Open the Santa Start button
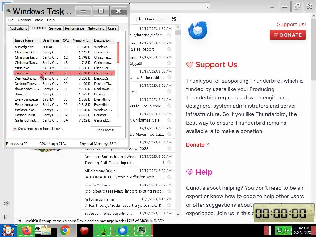Image resolution: width=316 pixels, height=237 pixels. 8,231
